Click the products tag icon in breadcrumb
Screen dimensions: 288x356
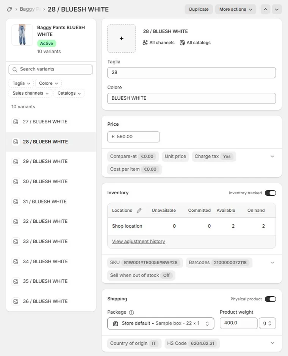tap(9, 9)
